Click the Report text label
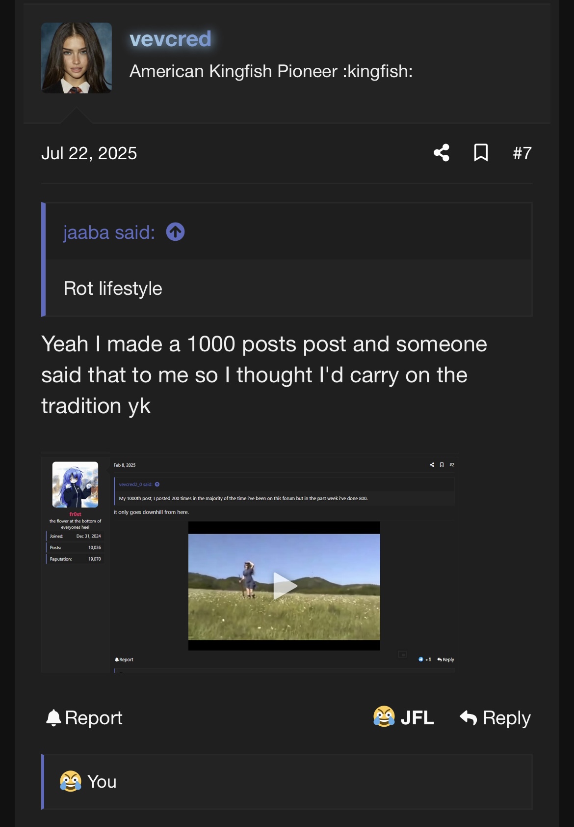The image size is (574, 827). click(x=94, y=718)
